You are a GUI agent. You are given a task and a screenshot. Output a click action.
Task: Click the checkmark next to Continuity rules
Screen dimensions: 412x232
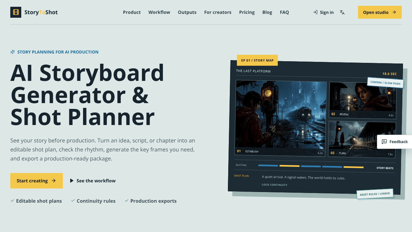(x=73, y=201)
